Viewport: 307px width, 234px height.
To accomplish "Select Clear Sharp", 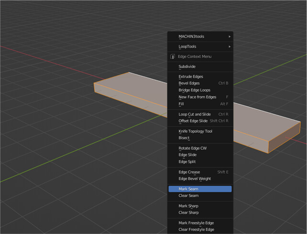I will (200, 213).
